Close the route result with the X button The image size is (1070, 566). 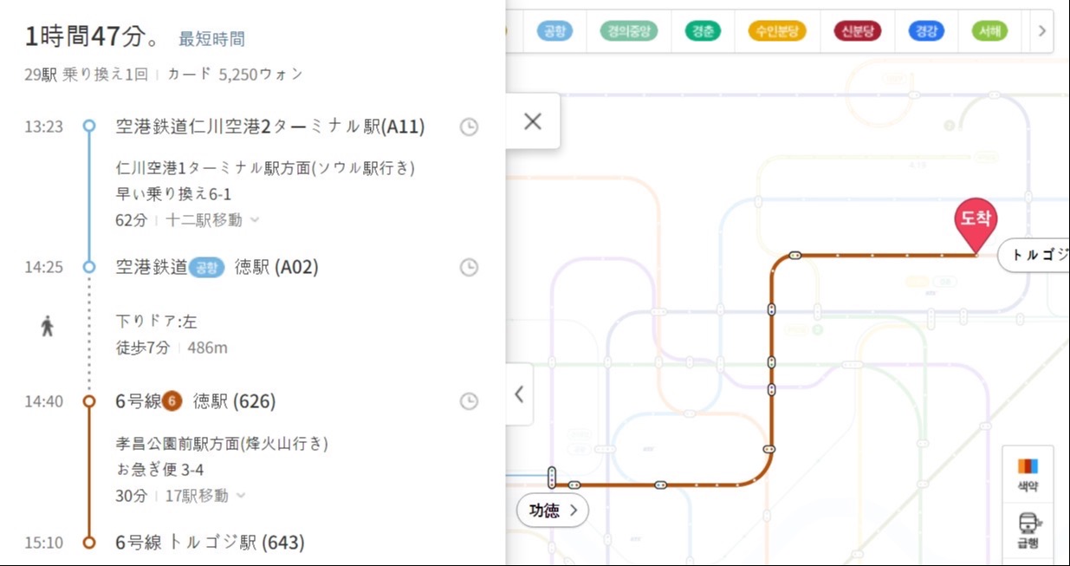coord(532,121)
